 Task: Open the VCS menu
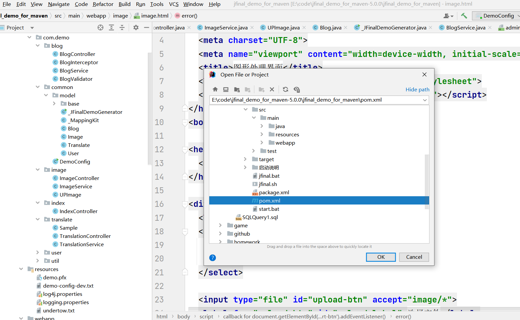(x=174, y=4)
